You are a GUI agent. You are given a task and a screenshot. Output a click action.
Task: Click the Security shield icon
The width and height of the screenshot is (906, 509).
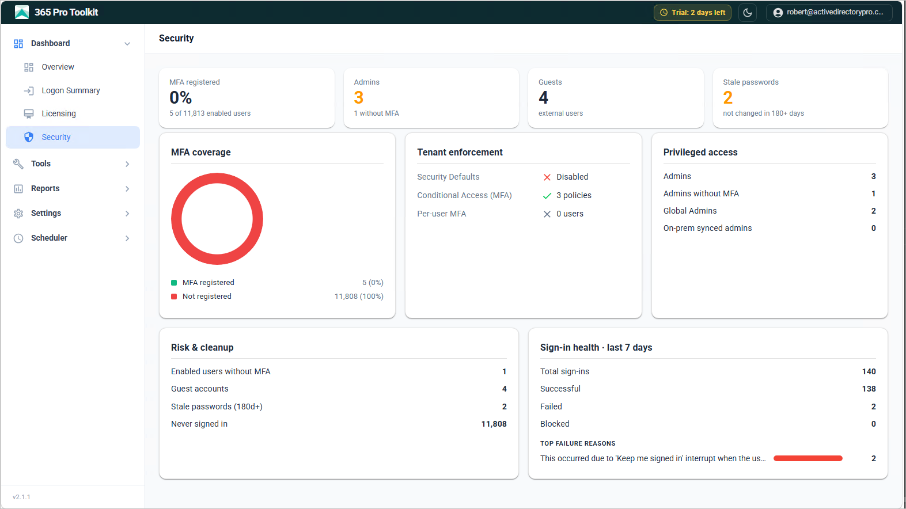[29, 137]
